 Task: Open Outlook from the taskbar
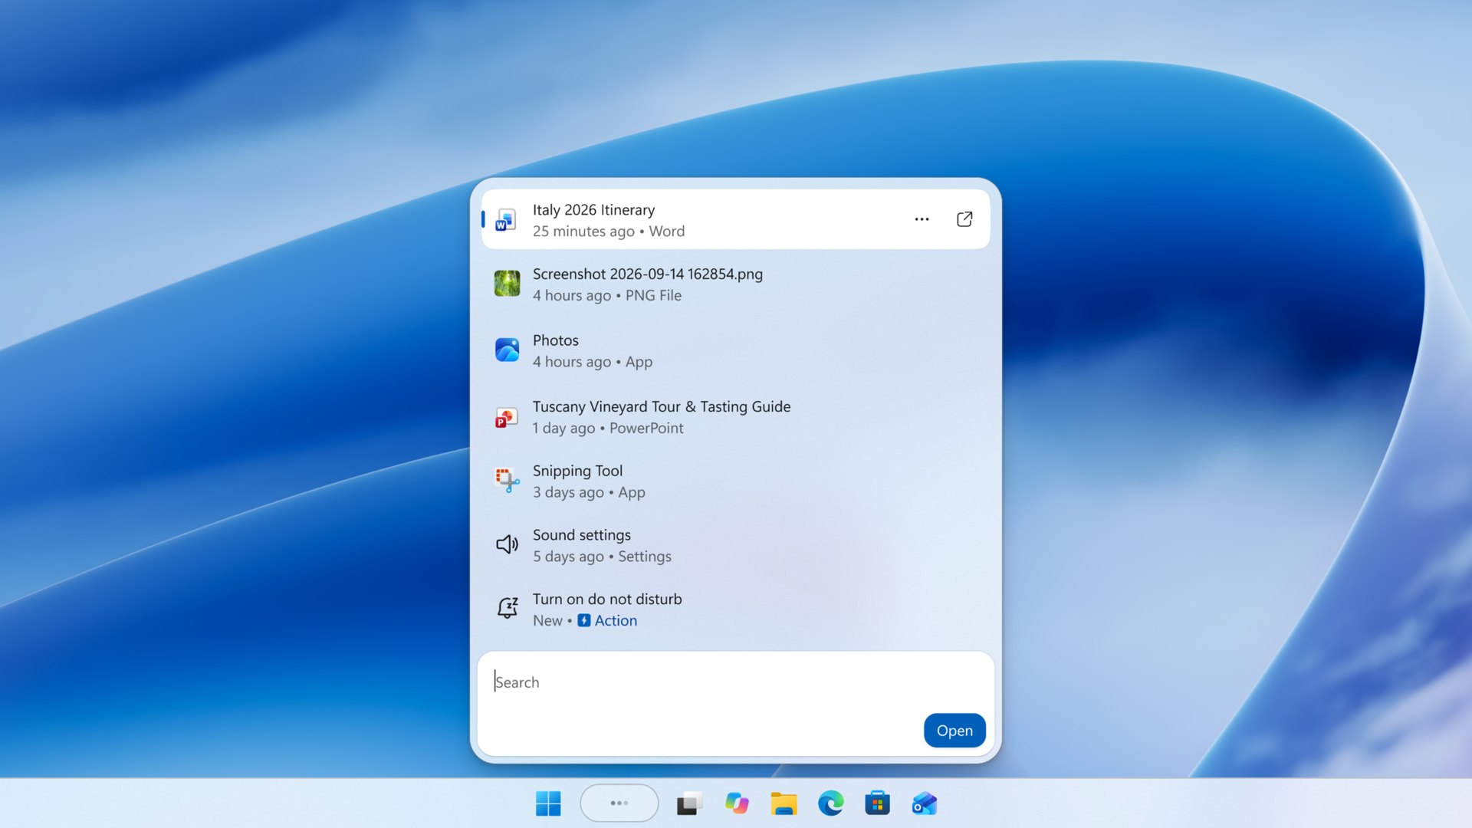(925, 803)
